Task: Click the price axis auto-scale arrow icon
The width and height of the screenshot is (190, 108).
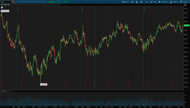Action: (x=185, y=5)
